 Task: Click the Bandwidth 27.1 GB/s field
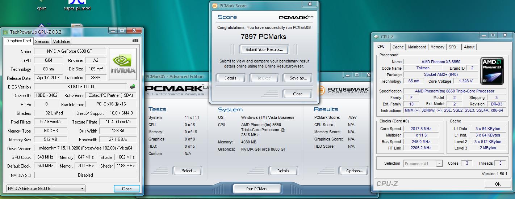pyautogui.click(x=118, y=139)
